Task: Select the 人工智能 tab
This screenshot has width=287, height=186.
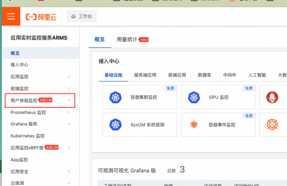Action: 257,75
